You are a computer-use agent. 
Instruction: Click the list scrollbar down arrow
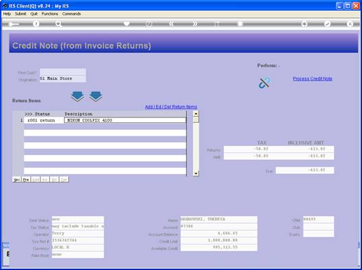pyautogui.click(x=196, y=173)
